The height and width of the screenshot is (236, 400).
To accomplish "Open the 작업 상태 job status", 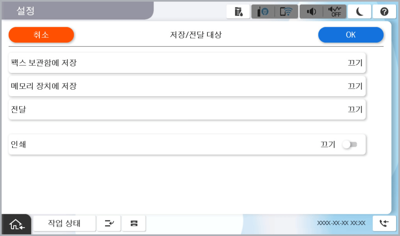I will 64,224.
